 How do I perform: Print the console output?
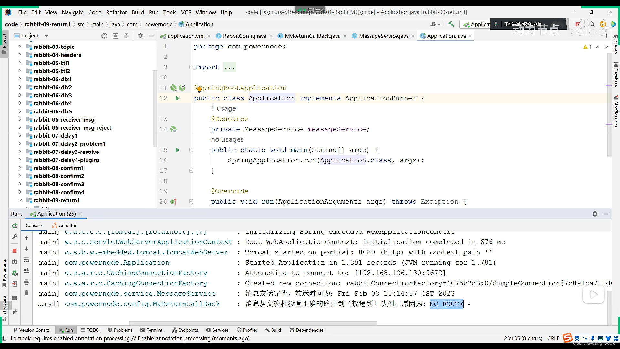[26, 282]
